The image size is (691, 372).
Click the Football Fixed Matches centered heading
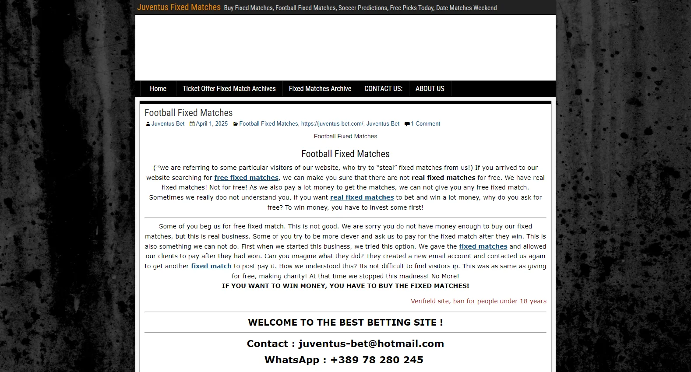click(345, 154)
